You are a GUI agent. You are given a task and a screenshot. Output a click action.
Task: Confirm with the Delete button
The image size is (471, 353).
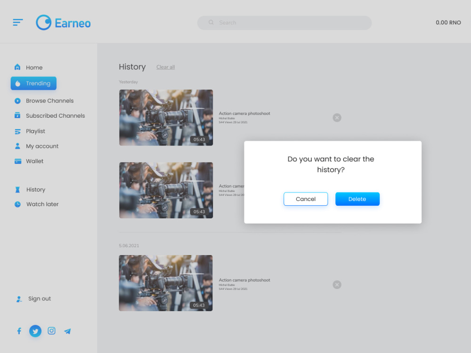point(357,199)
